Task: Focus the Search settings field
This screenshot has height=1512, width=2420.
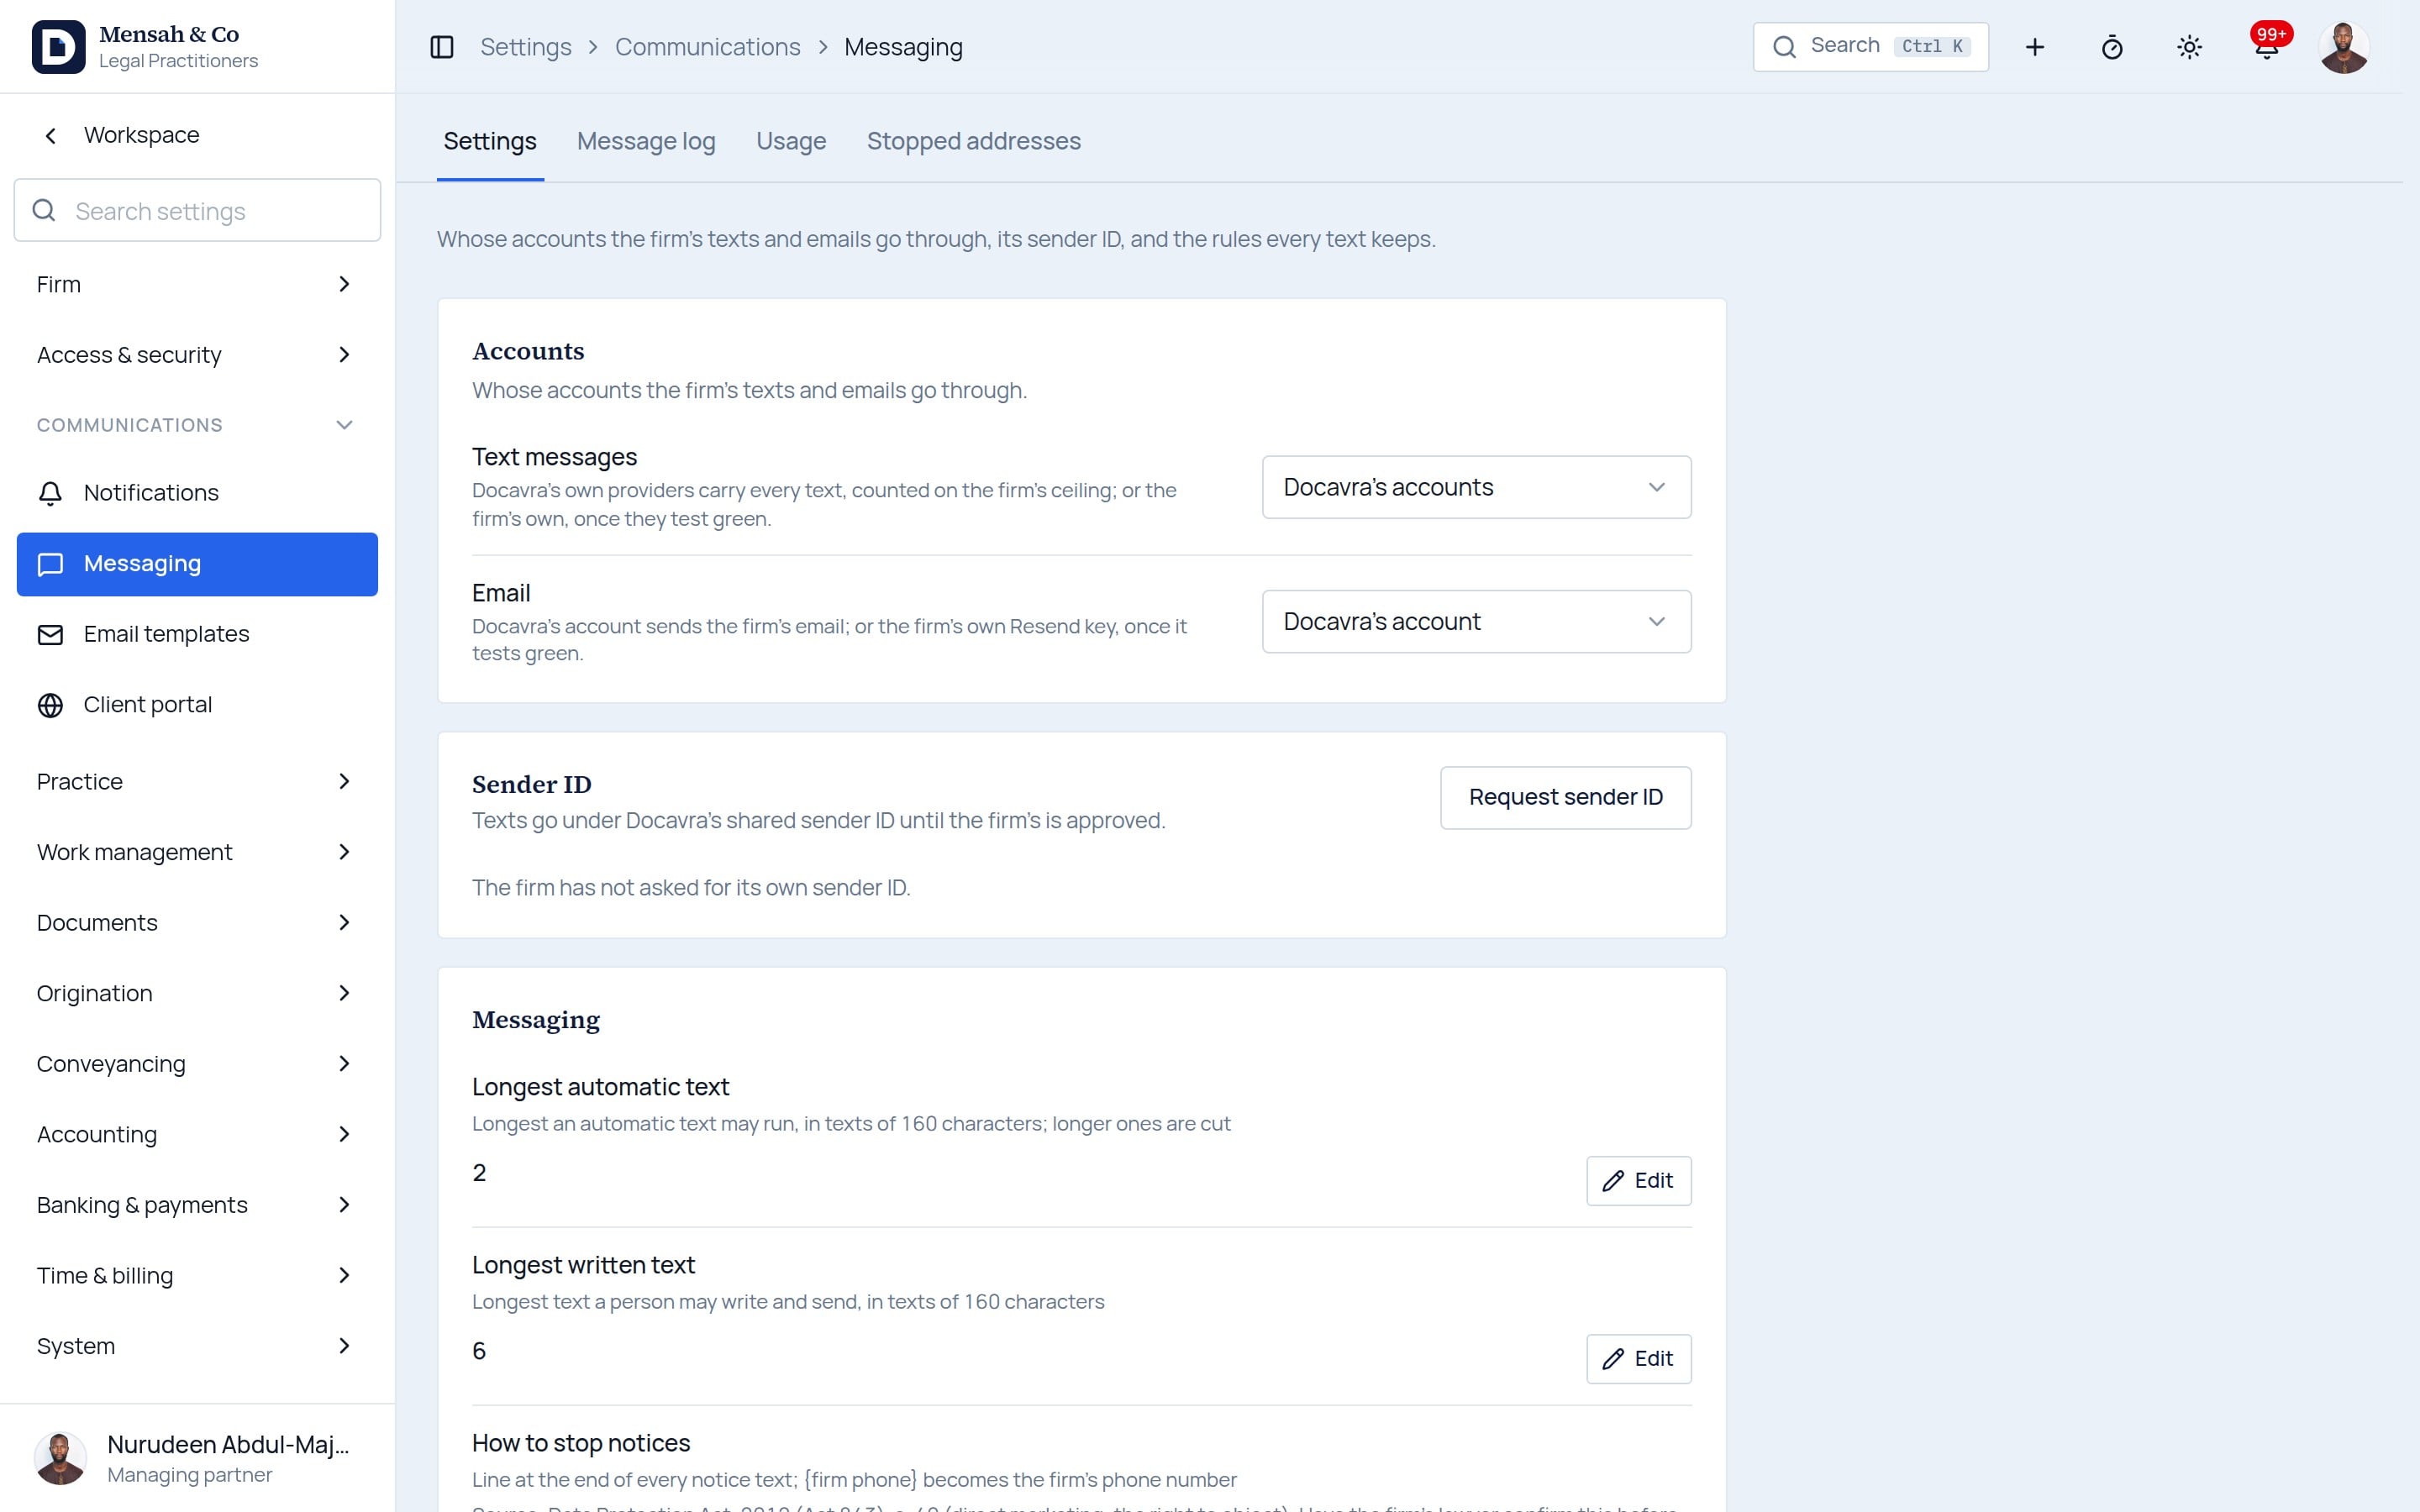Action: 197,210
